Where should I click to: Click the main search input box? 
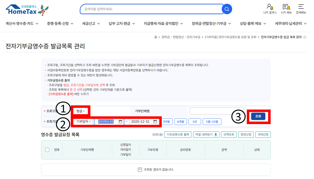point(152,9)
